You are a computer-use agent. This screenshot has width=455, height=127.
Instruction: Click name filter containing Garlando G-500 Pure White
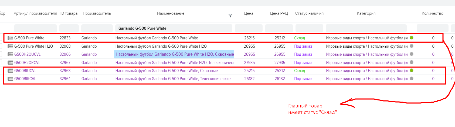174,28
